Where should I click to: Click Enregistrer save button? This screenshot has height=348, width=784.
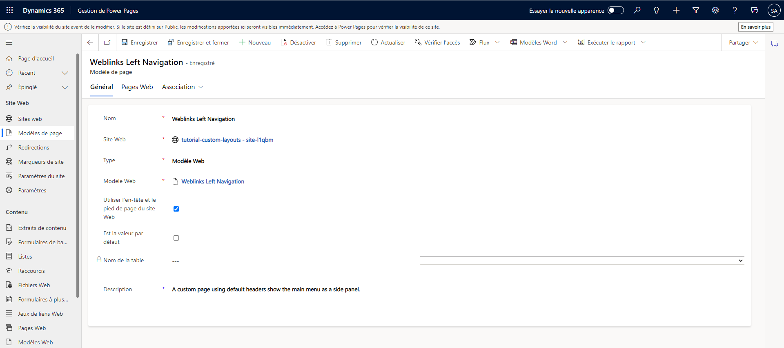140,42
